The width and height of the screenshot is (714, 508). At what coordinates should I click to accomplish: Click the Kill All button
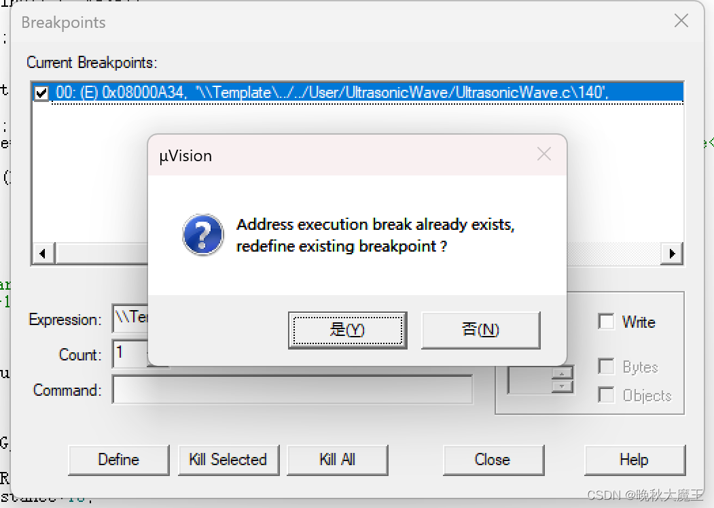(338, 460)
